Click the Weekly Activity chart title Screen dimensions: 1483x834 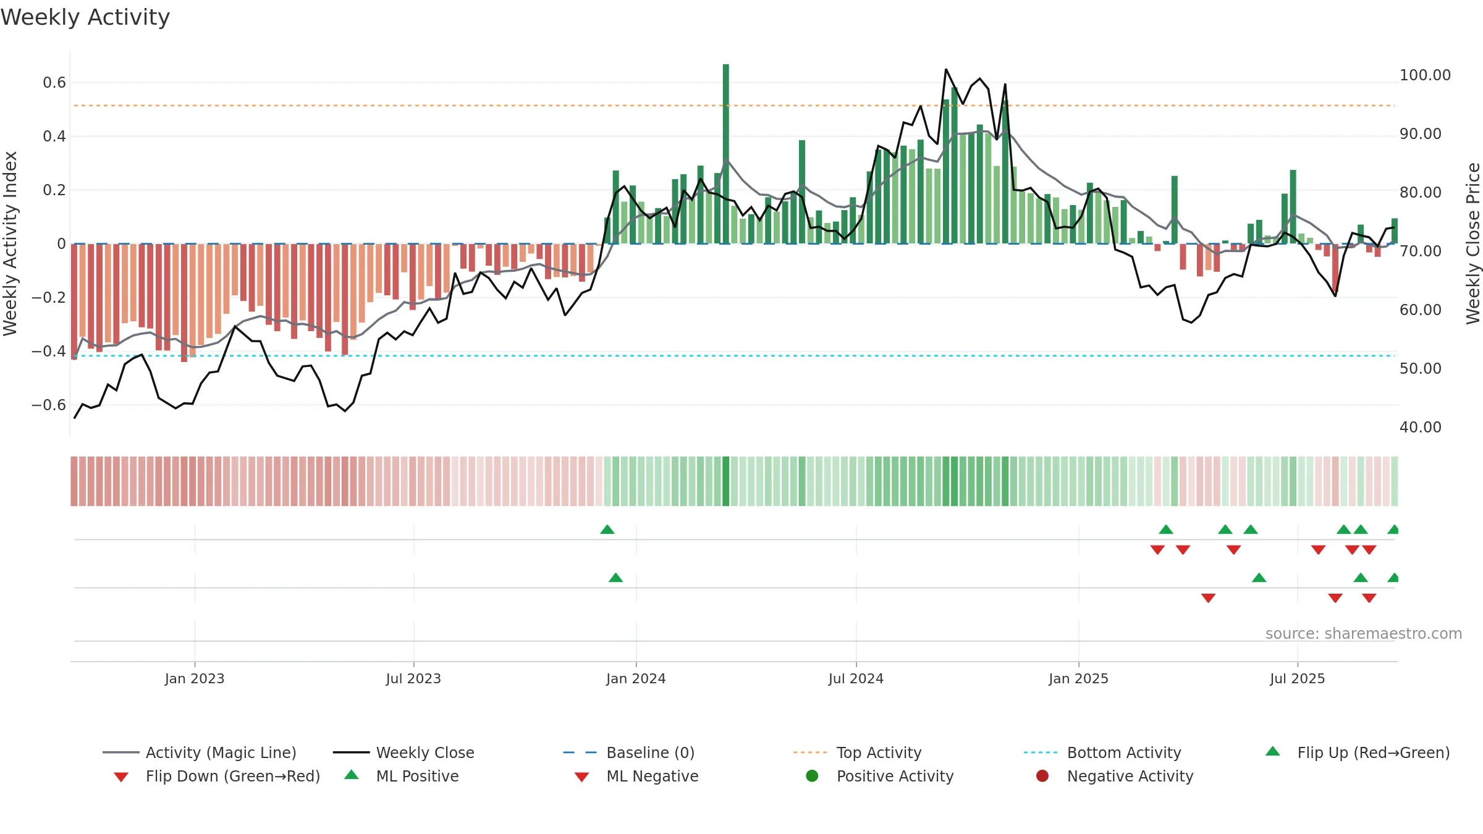click(85, 17)
